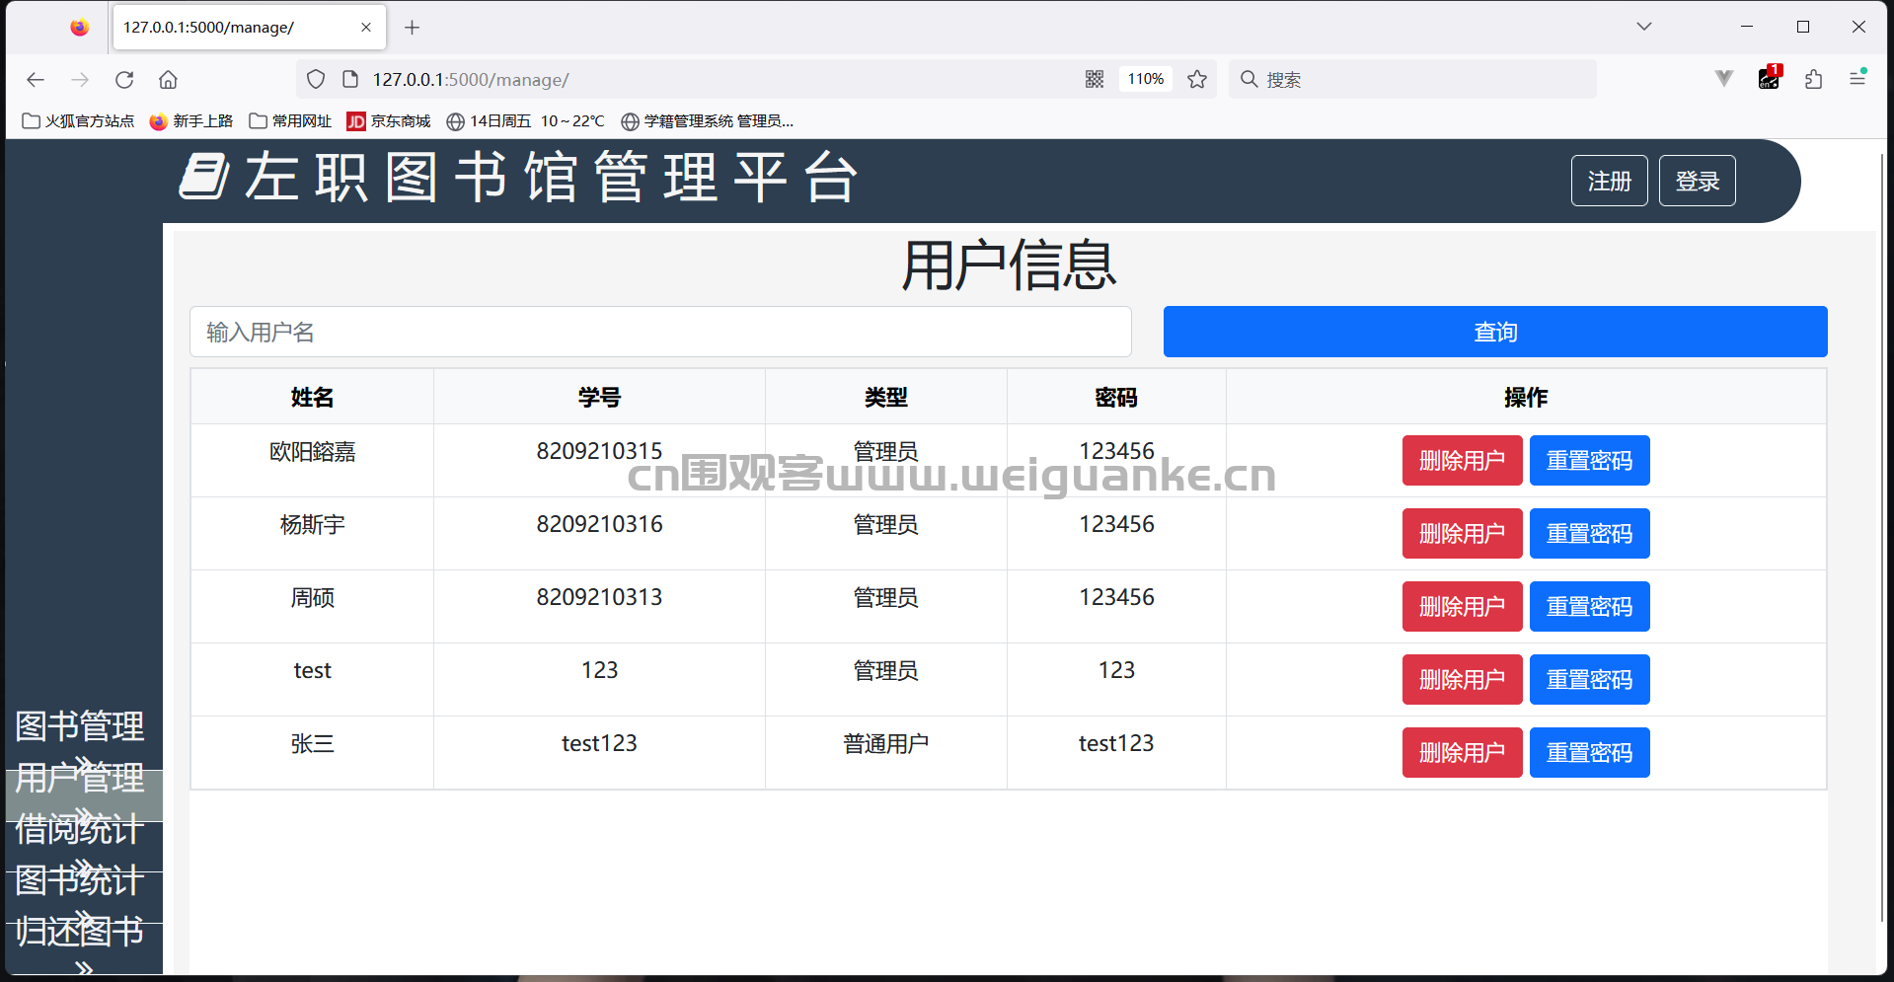Reset password for test user

click(1590, 679)
